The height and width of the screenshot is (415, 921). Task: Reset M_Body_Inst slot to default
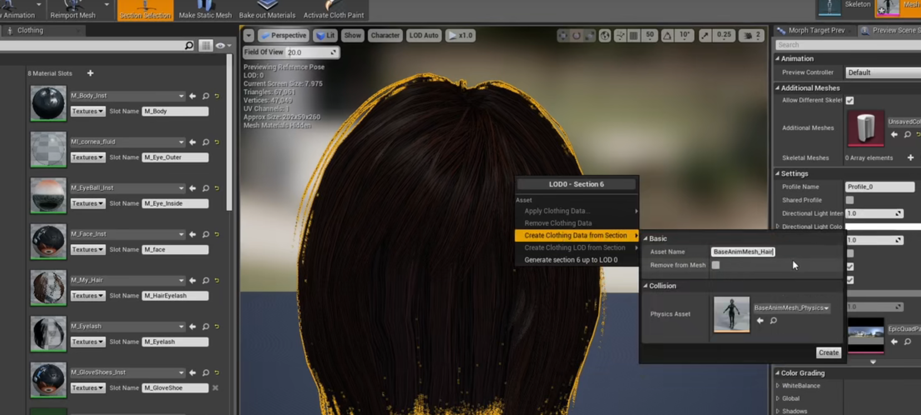[217, 96]
